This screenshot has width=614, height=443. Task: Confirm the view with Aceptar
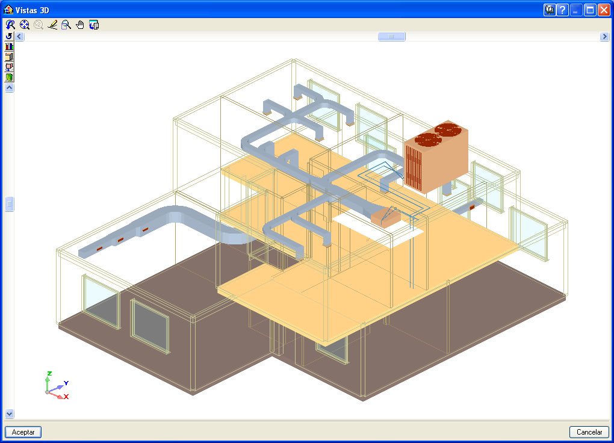click(22, 432)
